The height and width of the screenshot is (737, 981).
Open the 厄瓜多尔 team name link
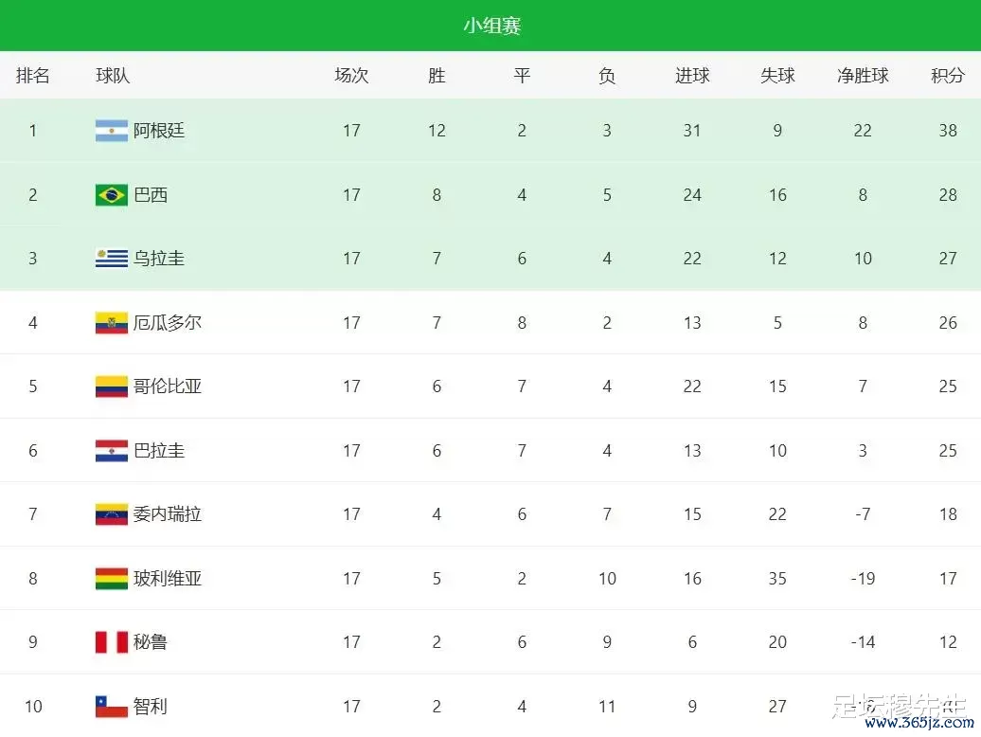coord(167,323)
